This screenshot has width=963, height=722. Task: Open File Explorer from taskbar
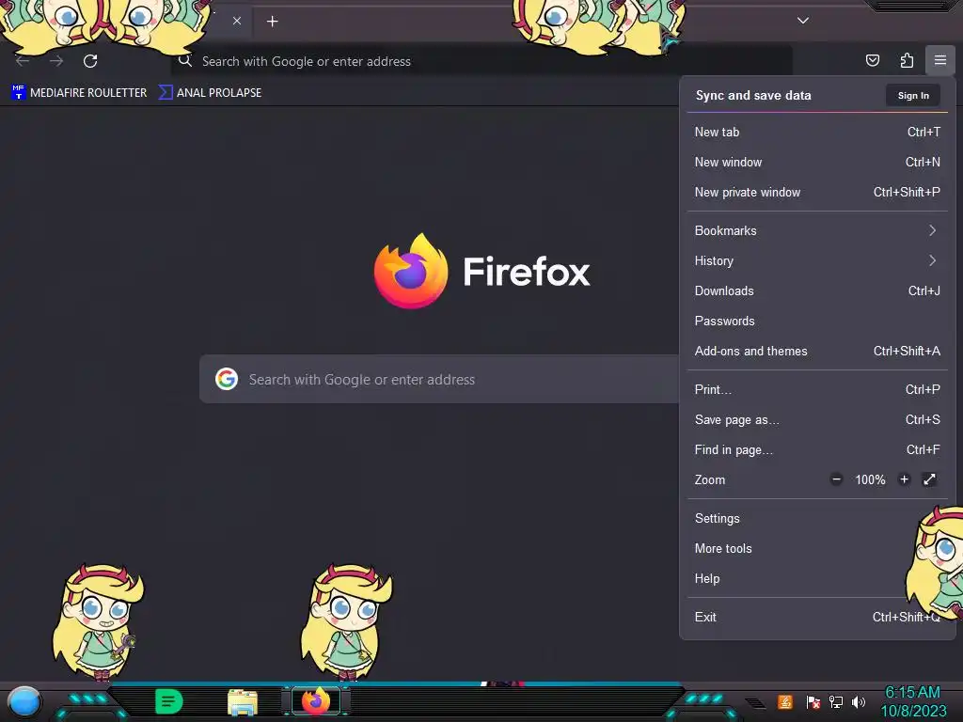[x=243, y=702]
